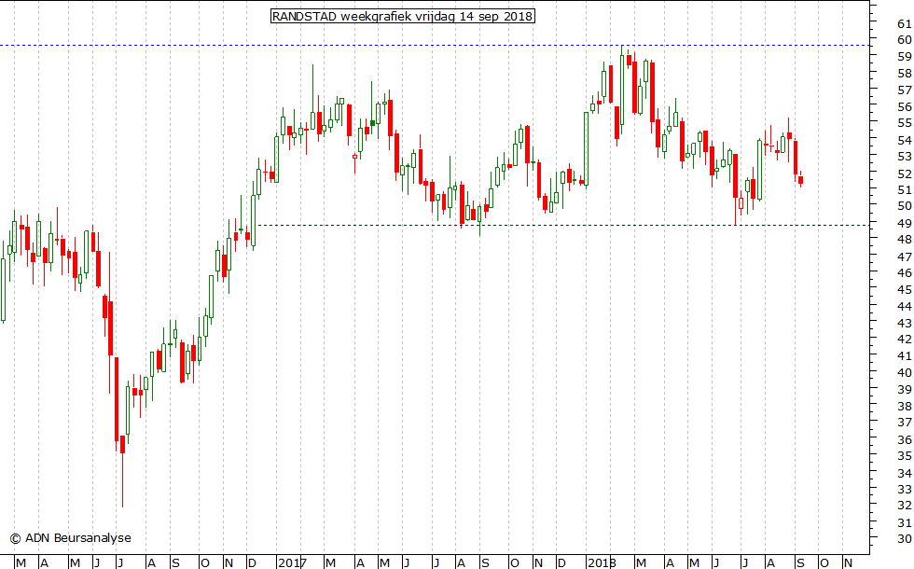The image size is (914, 569).
Task: Click the 49 label near support line
Action: point(904,223)
